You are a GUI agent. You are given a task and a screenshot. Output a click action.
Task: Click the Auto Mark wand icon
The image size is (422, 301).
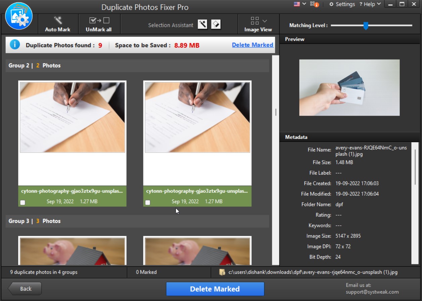[58, 21]
